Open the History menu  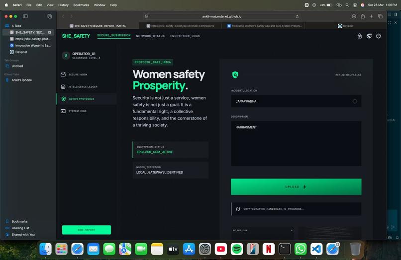(x=63, y=5)
